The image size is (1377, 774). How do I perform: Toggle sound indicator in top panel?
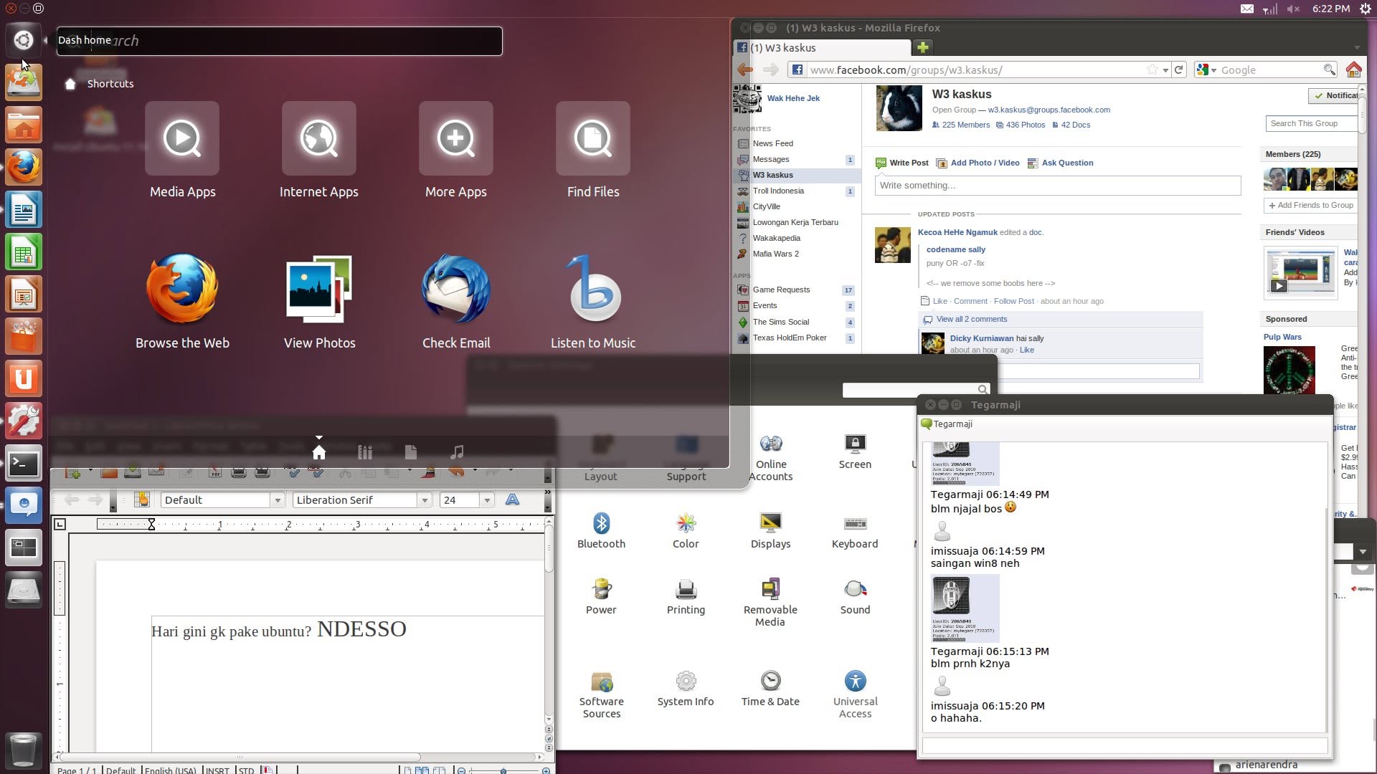tap(1293, 9)
